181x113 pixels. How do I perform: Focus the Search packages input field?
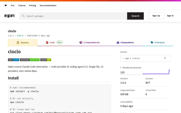tap(73, 16)
